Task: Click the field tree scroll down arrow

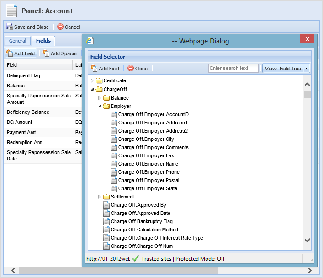Action: click(307, 240)
